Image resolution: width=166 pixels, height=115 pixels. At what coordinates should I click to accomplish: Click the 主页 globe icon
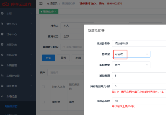[2, 13]
